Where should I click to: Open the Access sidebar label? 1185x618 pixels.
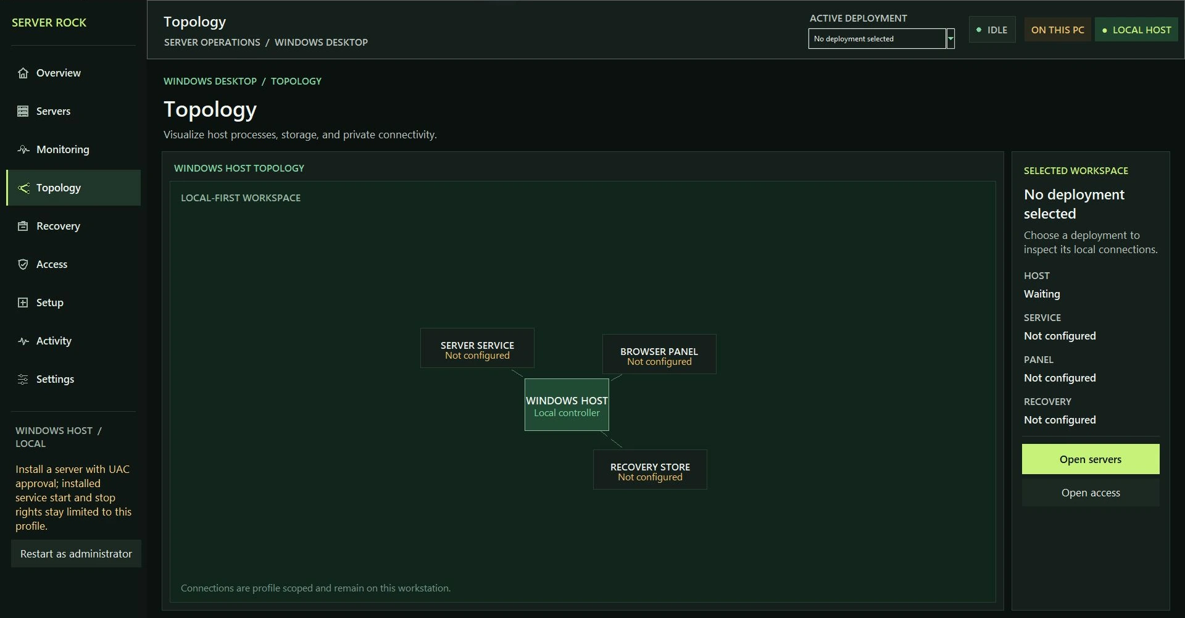coord(52,264)
